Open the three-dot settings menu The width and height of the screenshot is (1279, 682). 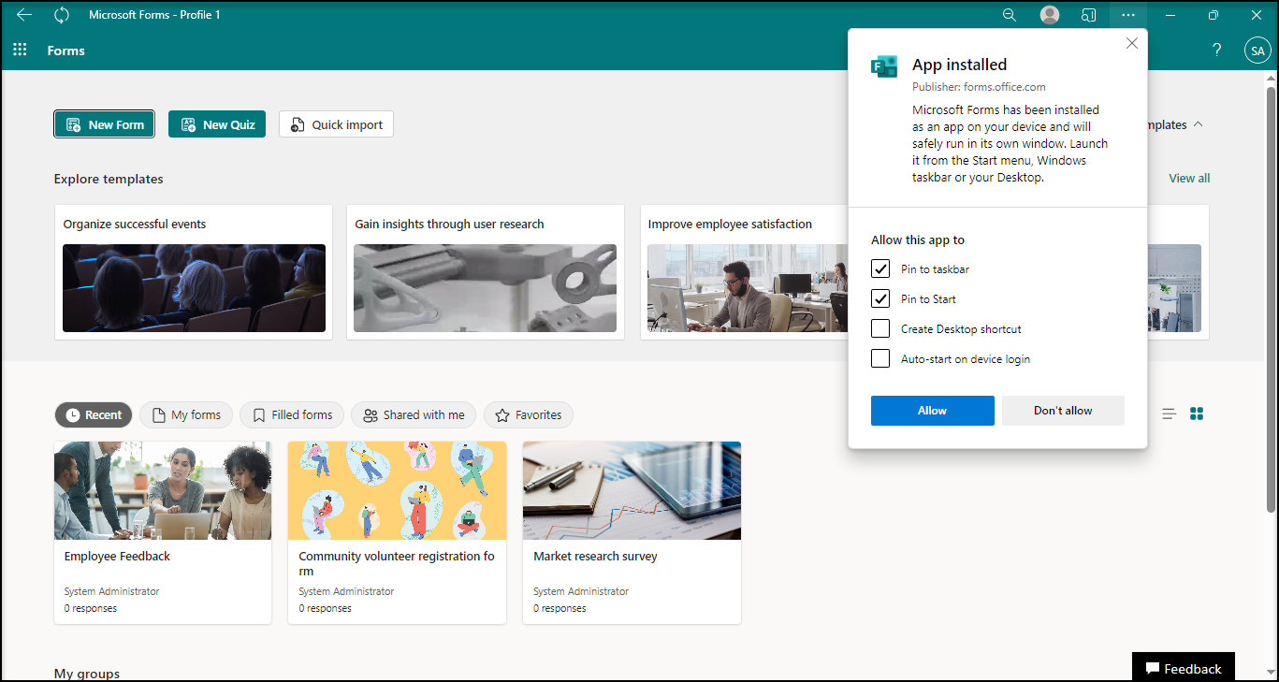tap(1128, 15)
